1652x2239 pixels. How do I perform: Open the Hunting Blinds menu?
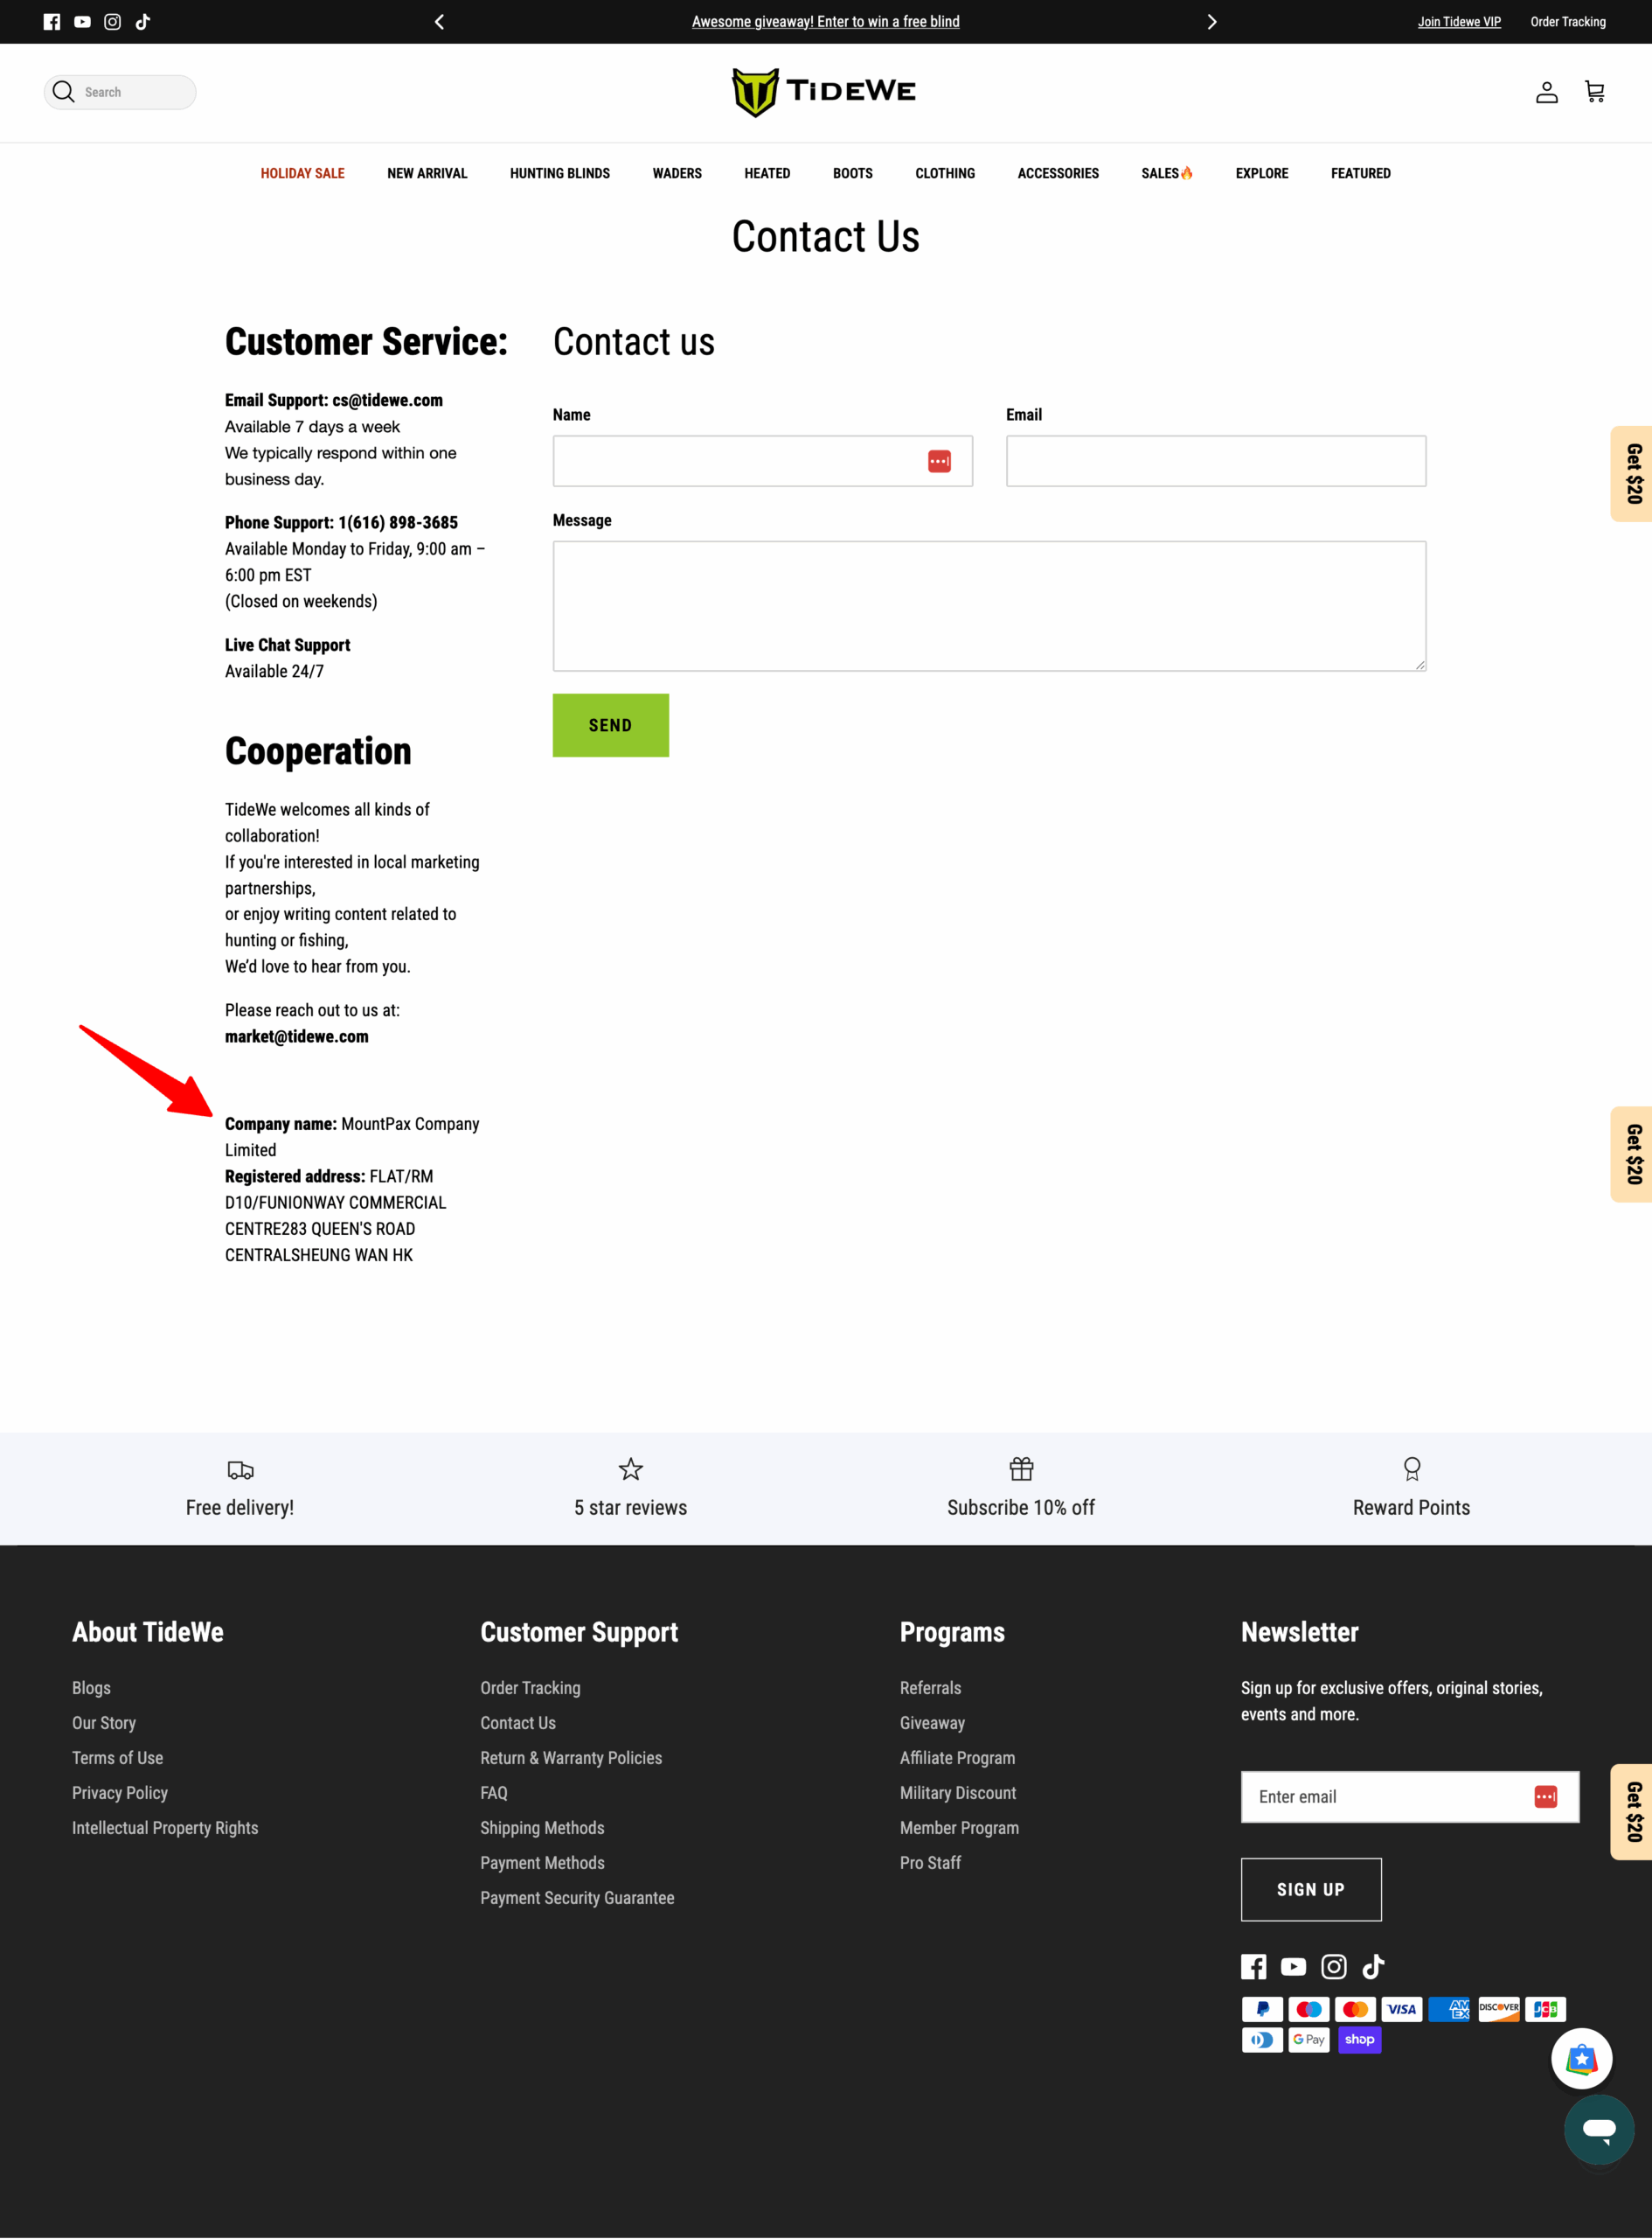pyautogui.click(x=559, y=173)
